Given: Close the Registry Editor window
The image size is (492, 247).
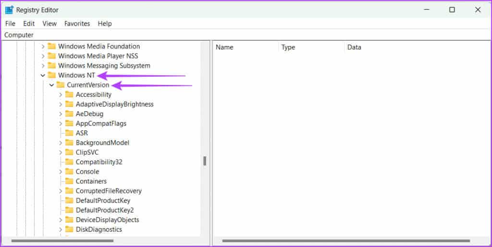Looking at the screenshot, I should (x=478, y=10).
